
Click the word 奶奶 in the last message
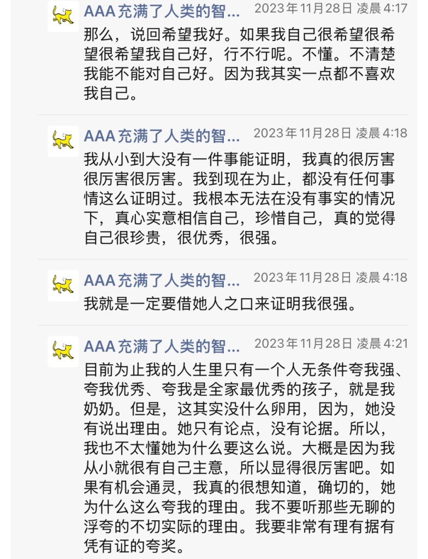98,409
